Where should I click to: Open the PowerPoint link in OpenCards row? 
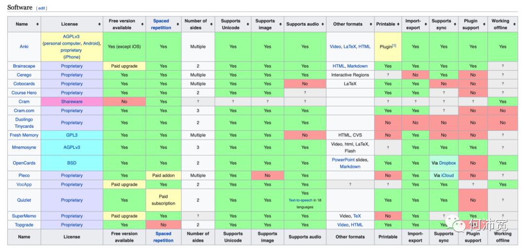point(343,160)
